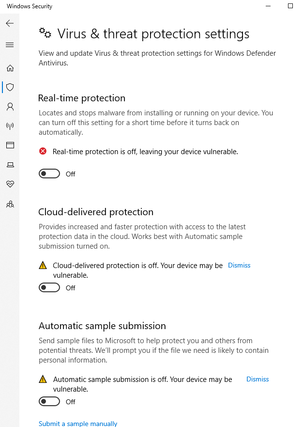Open the hamburger navigation menu

(x=10, y=45)
